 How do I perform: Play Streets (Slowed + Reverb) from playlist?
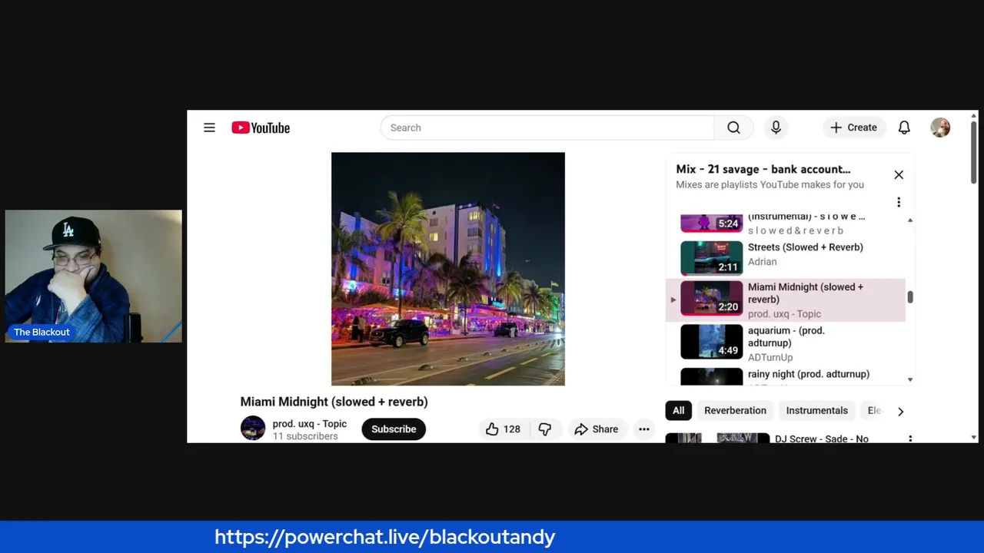(786, 257)
